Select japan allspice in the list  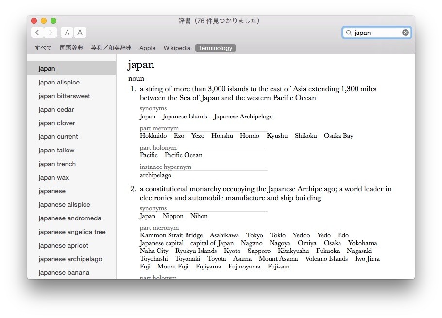[71, 82]
